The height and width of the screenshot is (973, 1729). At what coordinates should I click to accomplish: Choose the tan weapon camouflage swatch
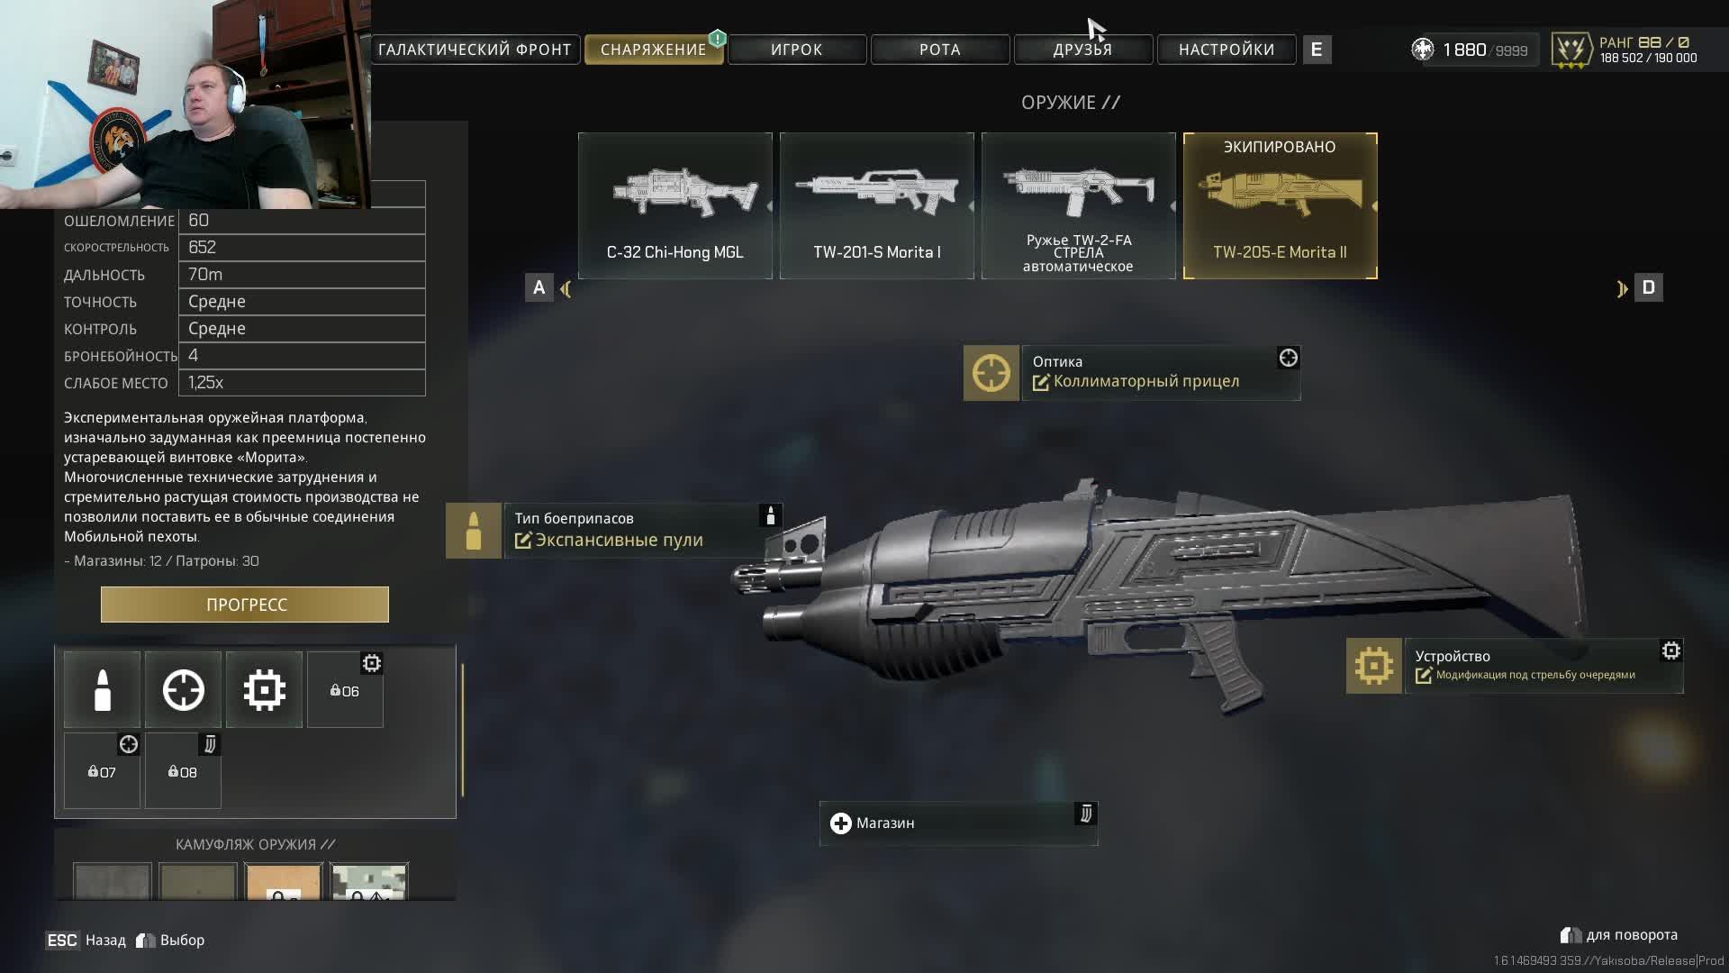coord(284,882)
